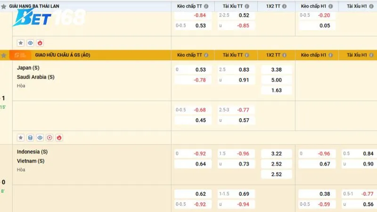Toggle eye icon under Japan match
Viewport: 377px width, 212px height.
pos(40,138)
